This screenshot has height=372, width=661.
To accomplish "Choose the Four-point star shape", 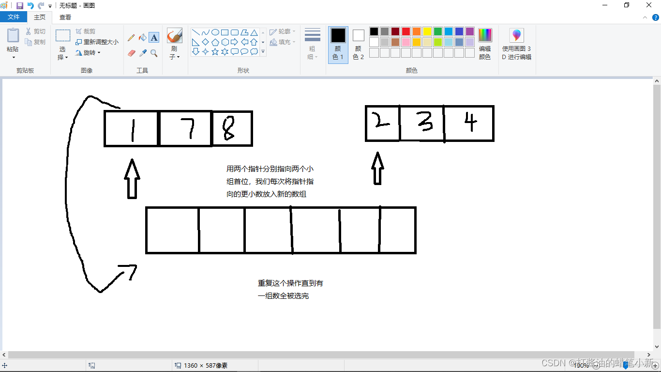I will [x=205, y=51].
